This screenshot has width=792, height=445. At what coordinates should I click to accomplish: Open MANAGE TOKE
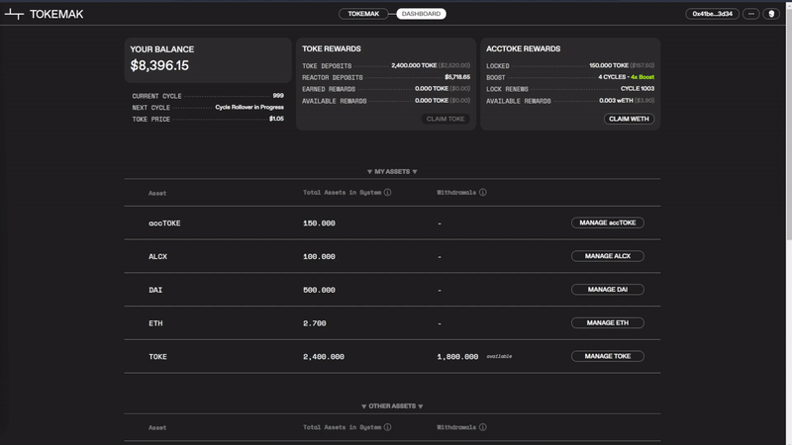coord(608,356)
